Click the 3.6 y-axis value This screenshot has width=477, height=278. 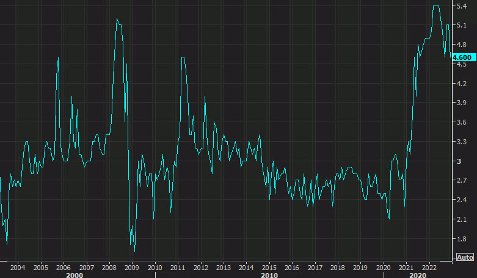click(462, 122)
